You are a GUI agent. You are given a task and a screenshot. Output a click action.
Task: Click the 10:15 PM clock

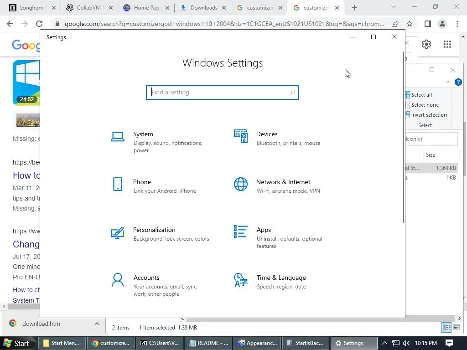(x=425, y=343)
